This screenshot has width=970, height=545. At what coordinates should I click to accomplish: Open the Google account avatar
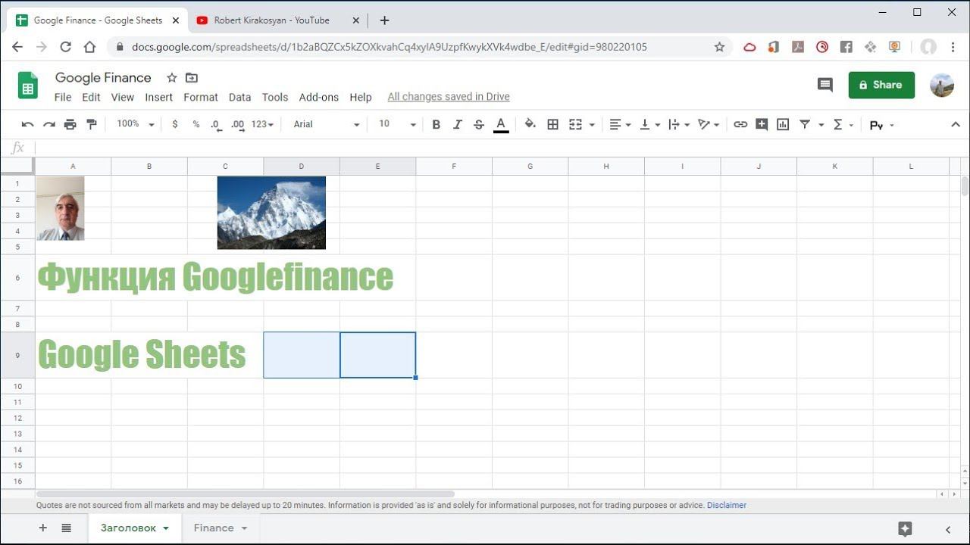(942, 86)
